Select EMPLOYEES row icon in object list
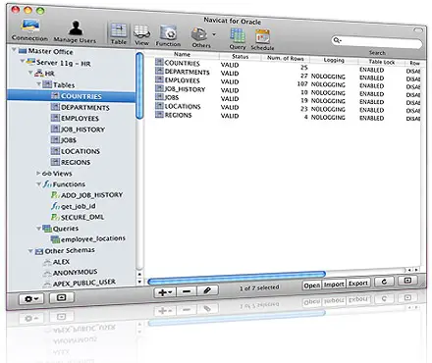Viewport: 432px width, 363px height. 159,79
